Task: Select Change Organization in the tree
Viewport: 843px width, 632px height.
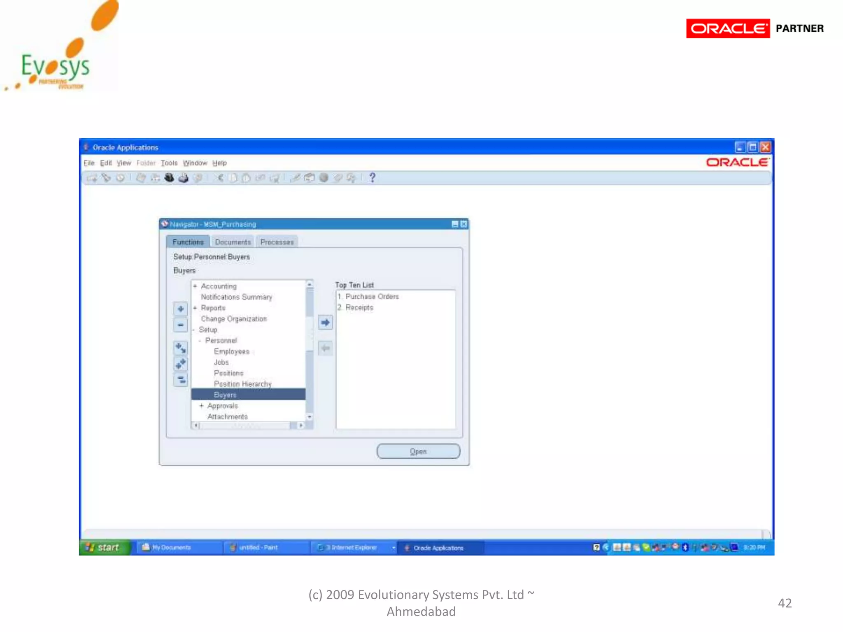Action: [x=234, y=319]
